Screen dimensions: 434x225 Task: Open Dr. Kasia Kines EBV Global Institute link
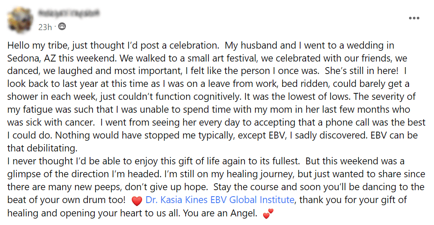[220, 200]
